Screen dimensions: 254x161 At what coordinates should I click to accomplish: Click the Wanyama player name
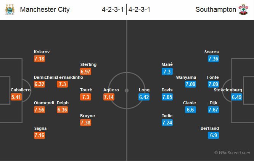coord(186,77)
